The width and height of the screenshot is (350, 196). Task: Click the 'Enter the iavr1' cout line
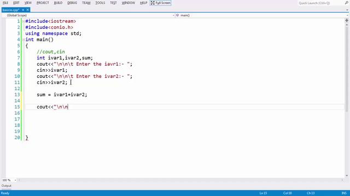(85, 64)
